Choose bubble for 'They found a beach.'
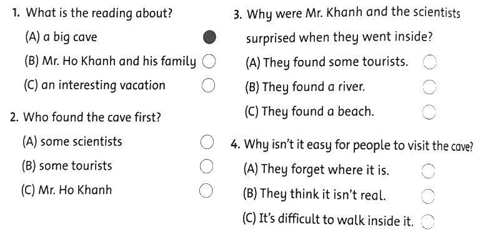The height and width of the screenshot is (237, 478). click(429, 112)
